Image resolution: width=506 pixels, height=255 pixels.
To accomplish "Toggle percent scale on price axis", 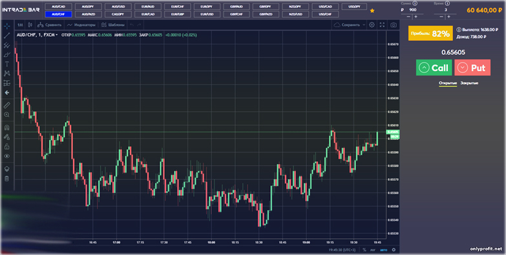I will coord(364,250).
